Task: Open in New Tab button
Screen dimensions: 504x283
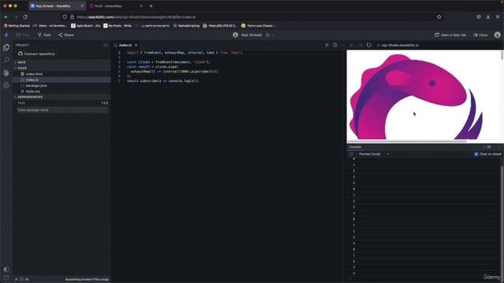Action: coord(450,35)
